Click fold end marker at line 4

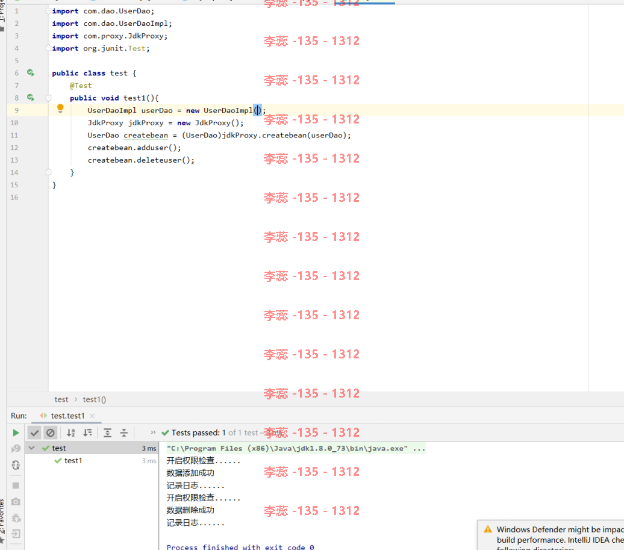pos(48,48)
